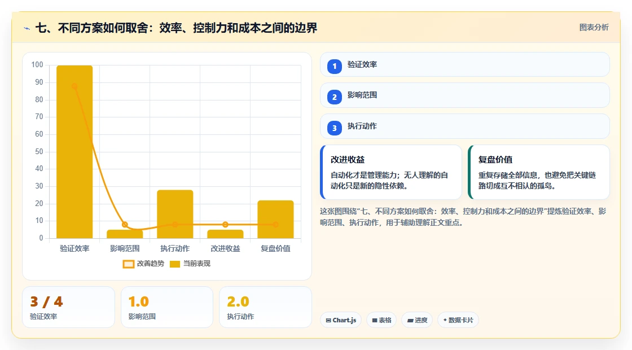Click the 1.0 影响范围 stat card
This screenshot has width=632, height=350.
(x=167, y=307)
